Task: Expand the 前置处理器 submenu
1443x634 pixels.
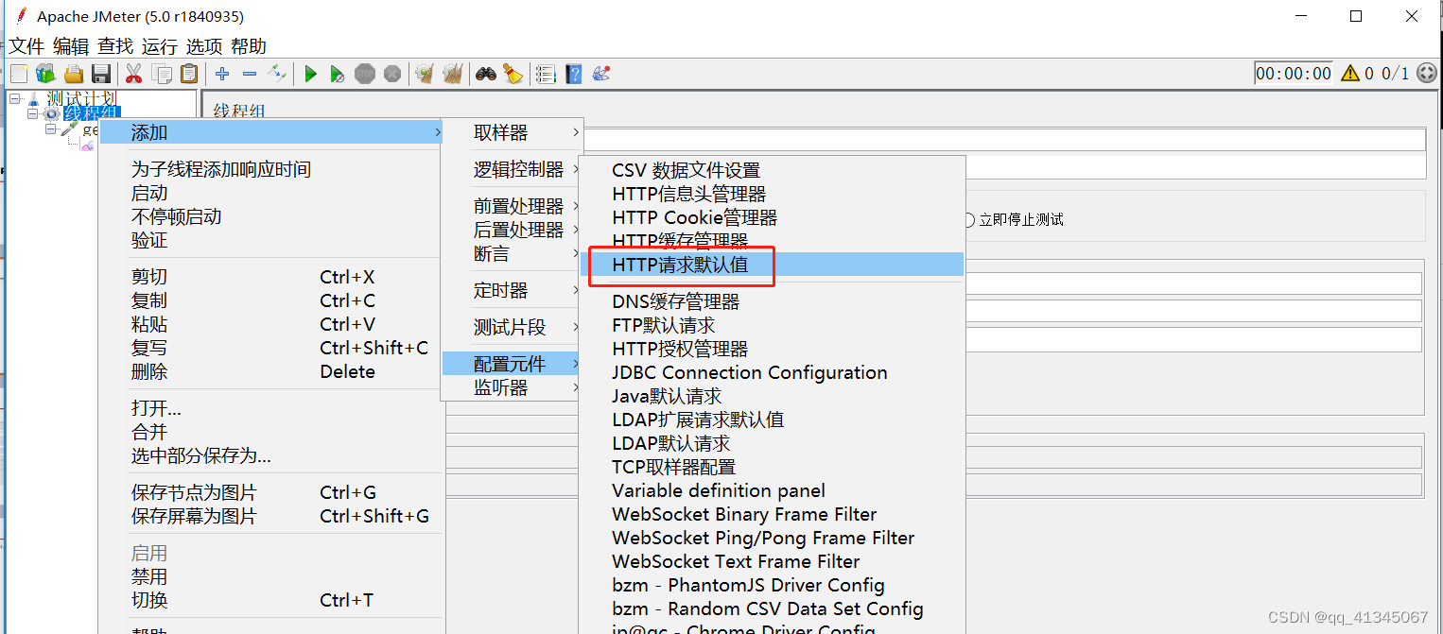Action: click(512, 206)
